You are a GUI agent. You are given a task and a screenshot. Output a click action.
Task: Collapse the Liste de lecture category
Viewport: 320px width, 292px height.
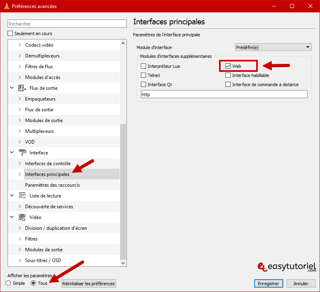point(12,195)
